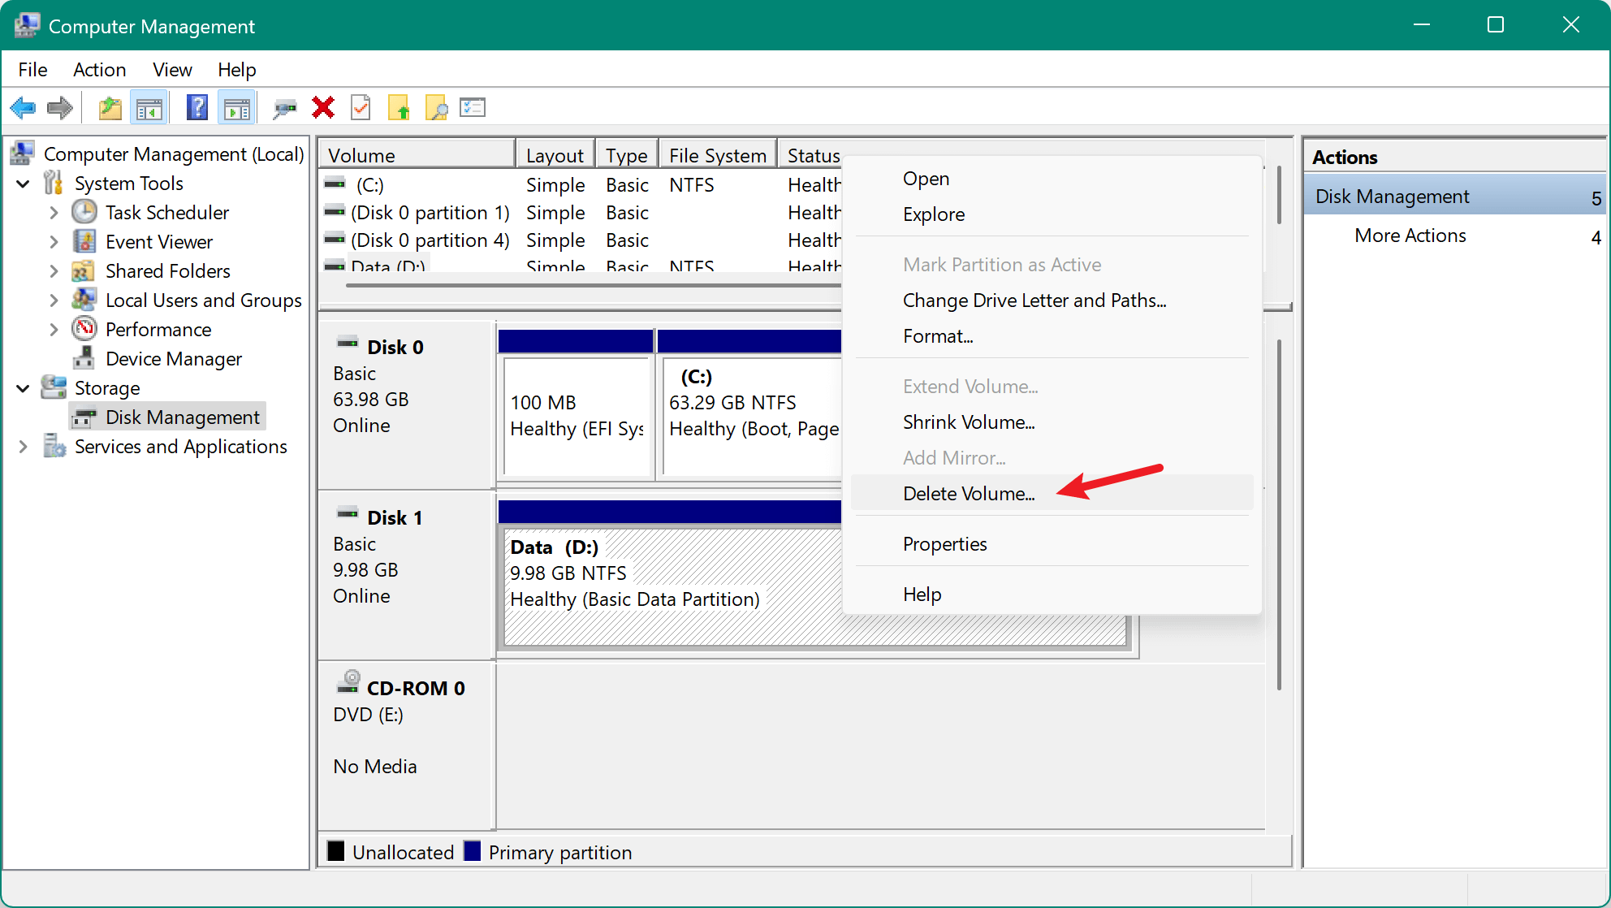Click the blue Help question mark icon
This screenshot has width=1611, height=908.
point(197,107)
